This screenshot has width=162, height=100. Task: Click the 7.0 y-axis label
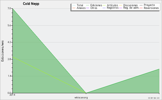click(9, 8)
